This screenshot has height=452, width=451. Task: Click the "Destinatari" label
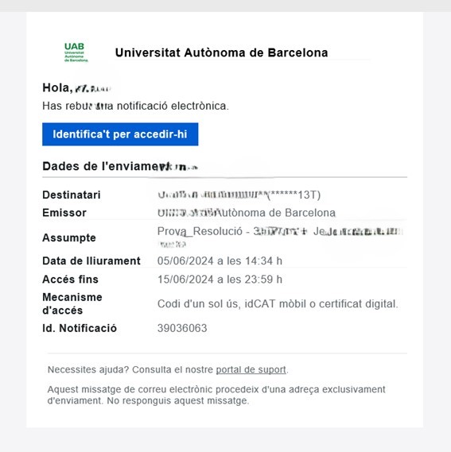tap(72, 195)
